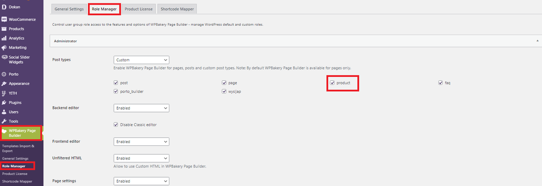The width and height of the screenshot is (542, 186).
Task: Switch to General Settings tab
Action: tap(69, 9)
